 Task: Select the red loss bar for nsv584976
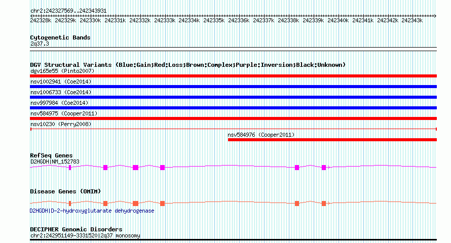tap(332, 140)
